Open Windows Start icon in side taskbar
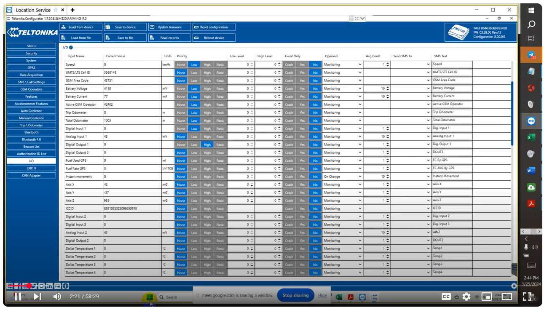544x310 pixels. pyautogui.click(x=531, y=10)
